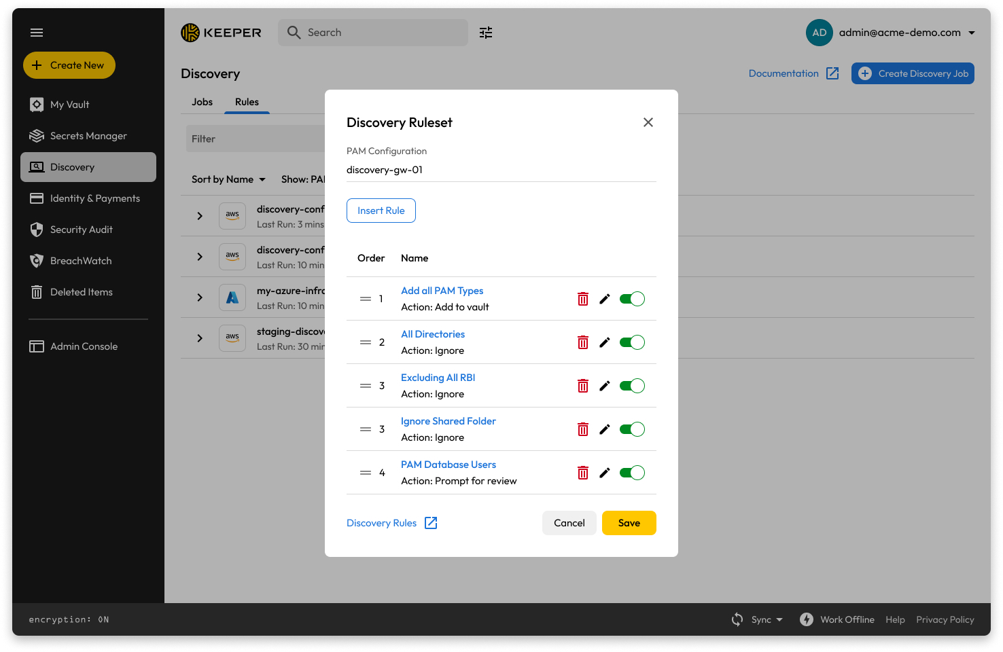The height and width of the screenshot is (652, 1003).
Task: Save the discovery ruleset
Action: (x=629, y=523)
